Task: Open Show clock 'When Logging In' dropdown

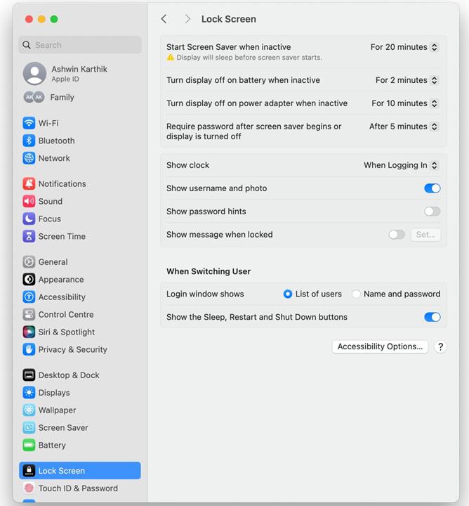Action: [x=401, y=165]
